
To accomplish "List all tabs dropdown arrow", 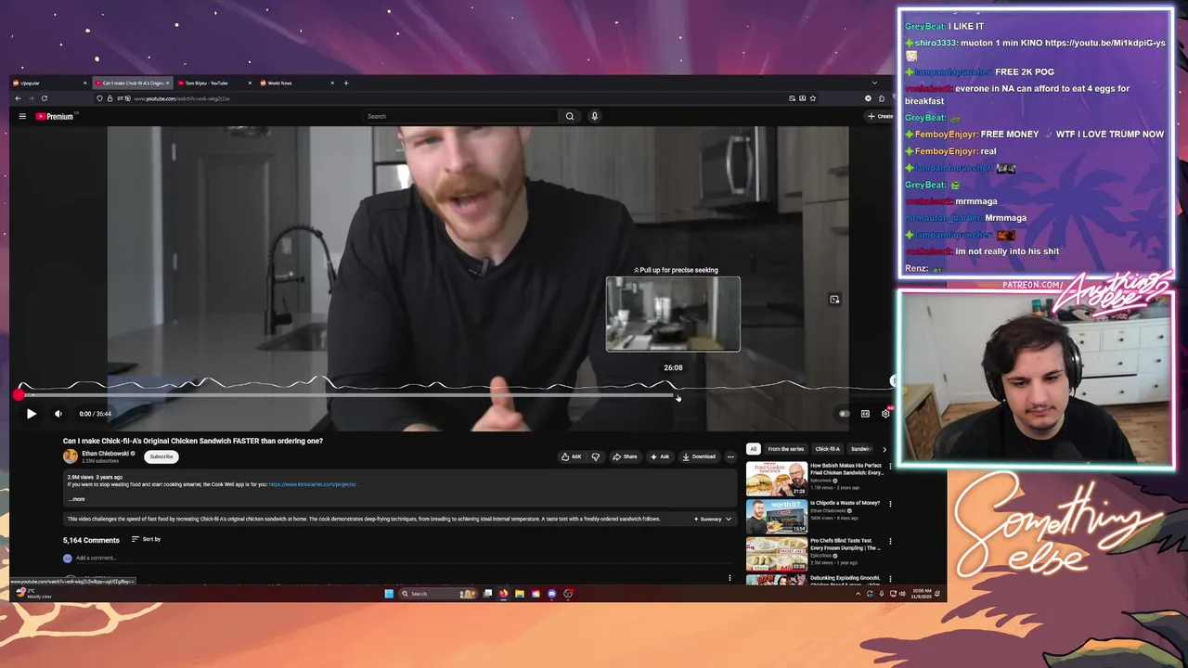I will (x=874, y=83).
